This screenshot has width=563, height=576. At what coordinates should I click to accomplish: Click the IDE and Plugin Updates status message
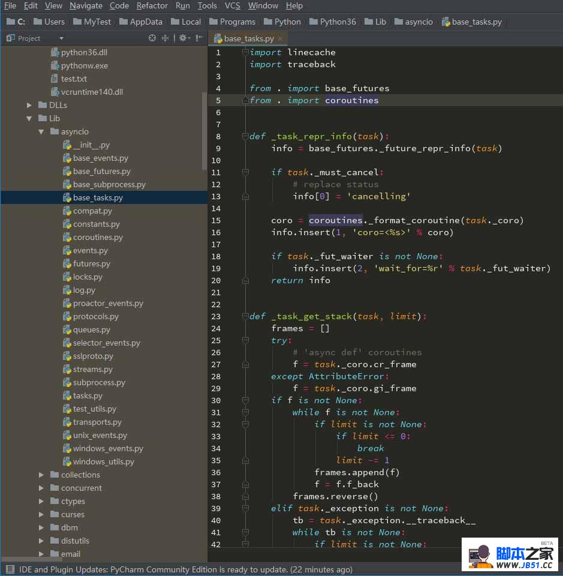coord(186,569)
